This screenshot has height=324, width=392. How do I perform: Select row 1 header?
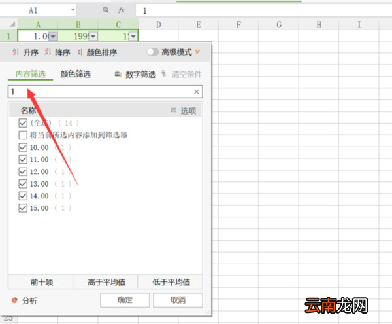[x=8, y=36]
